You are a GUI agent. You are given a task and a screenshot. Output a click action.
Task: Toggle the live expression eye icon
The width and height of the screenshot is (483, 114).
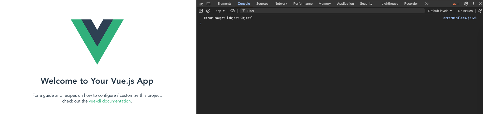[x=233, y=11]
